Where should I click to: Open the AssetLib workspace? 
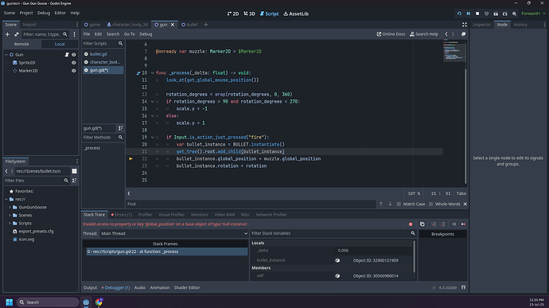pyautogui.click(x=296, y=14)
